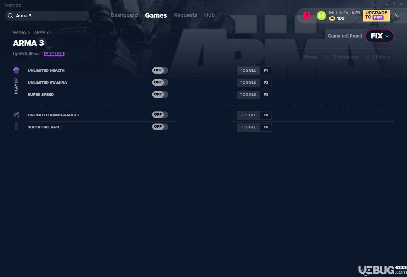Open the Notes tab
The width and height of the screenshot is (407, 277).
(310, 57)
